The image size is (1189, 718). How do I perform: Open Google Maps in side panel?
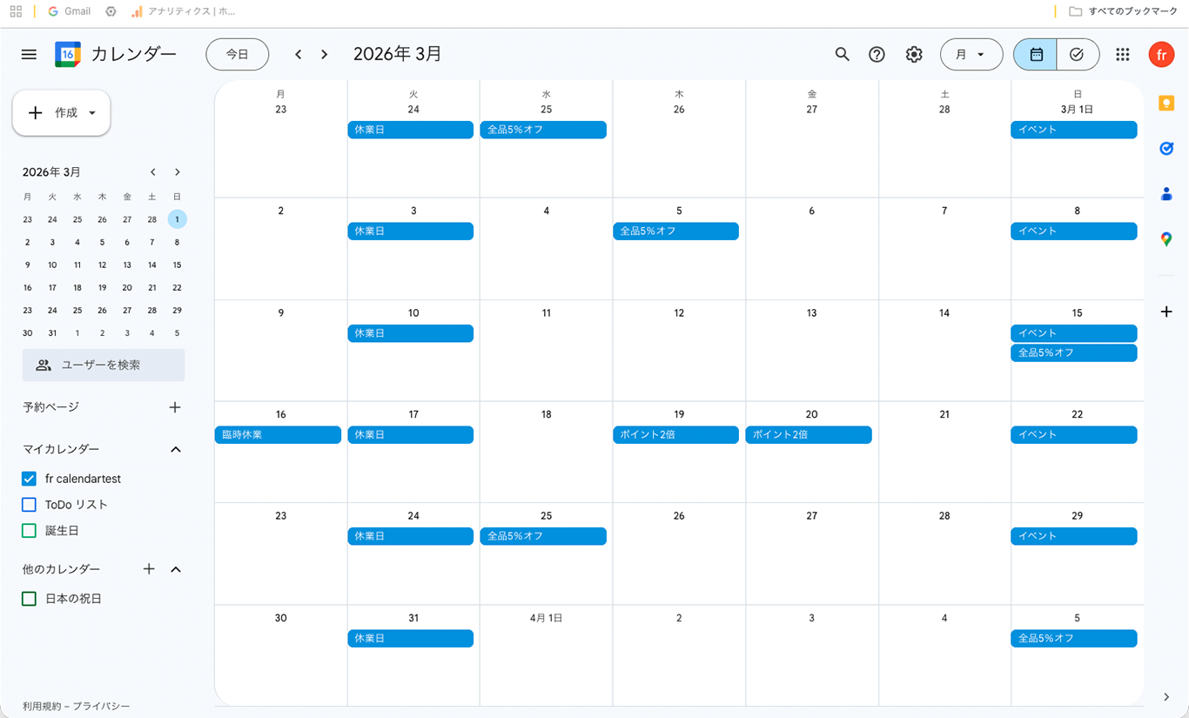(1166, 239)
